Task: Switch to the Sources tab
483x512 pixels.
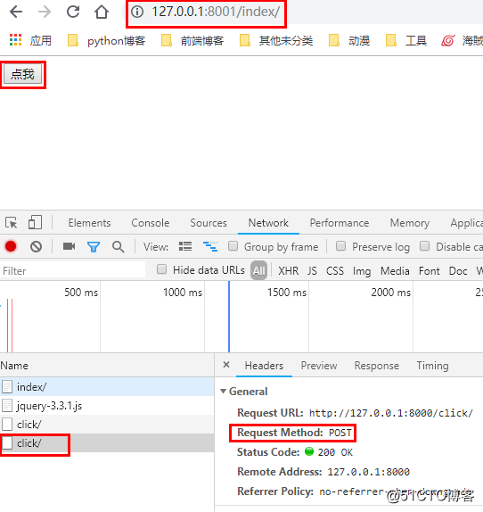Action: click(209, 223)
